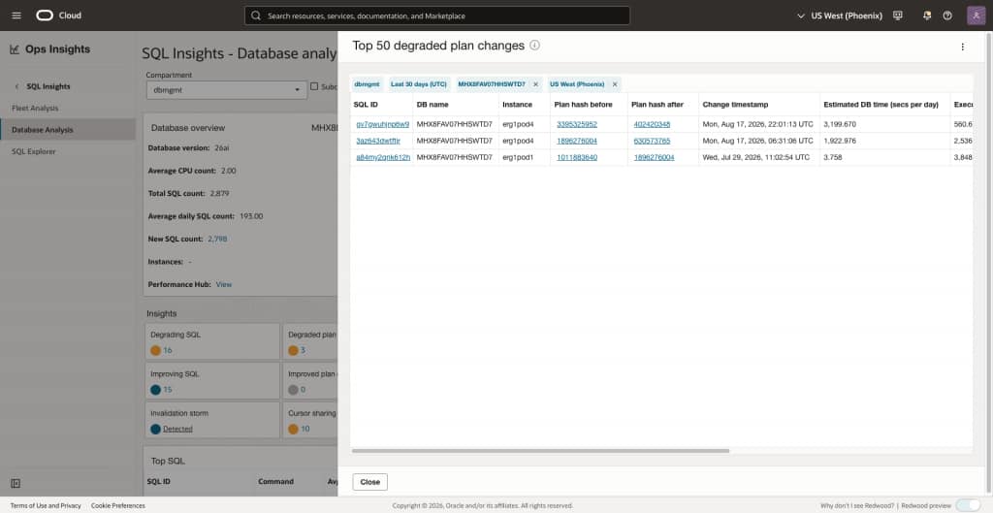Click the horizontal table scrollbar
Screen dimensions: 993x513
coord(540,451)
